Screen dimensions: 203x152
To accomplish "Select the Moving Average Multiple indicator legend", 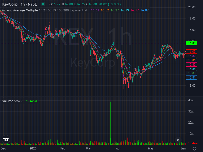I will (x=45, y=10).
